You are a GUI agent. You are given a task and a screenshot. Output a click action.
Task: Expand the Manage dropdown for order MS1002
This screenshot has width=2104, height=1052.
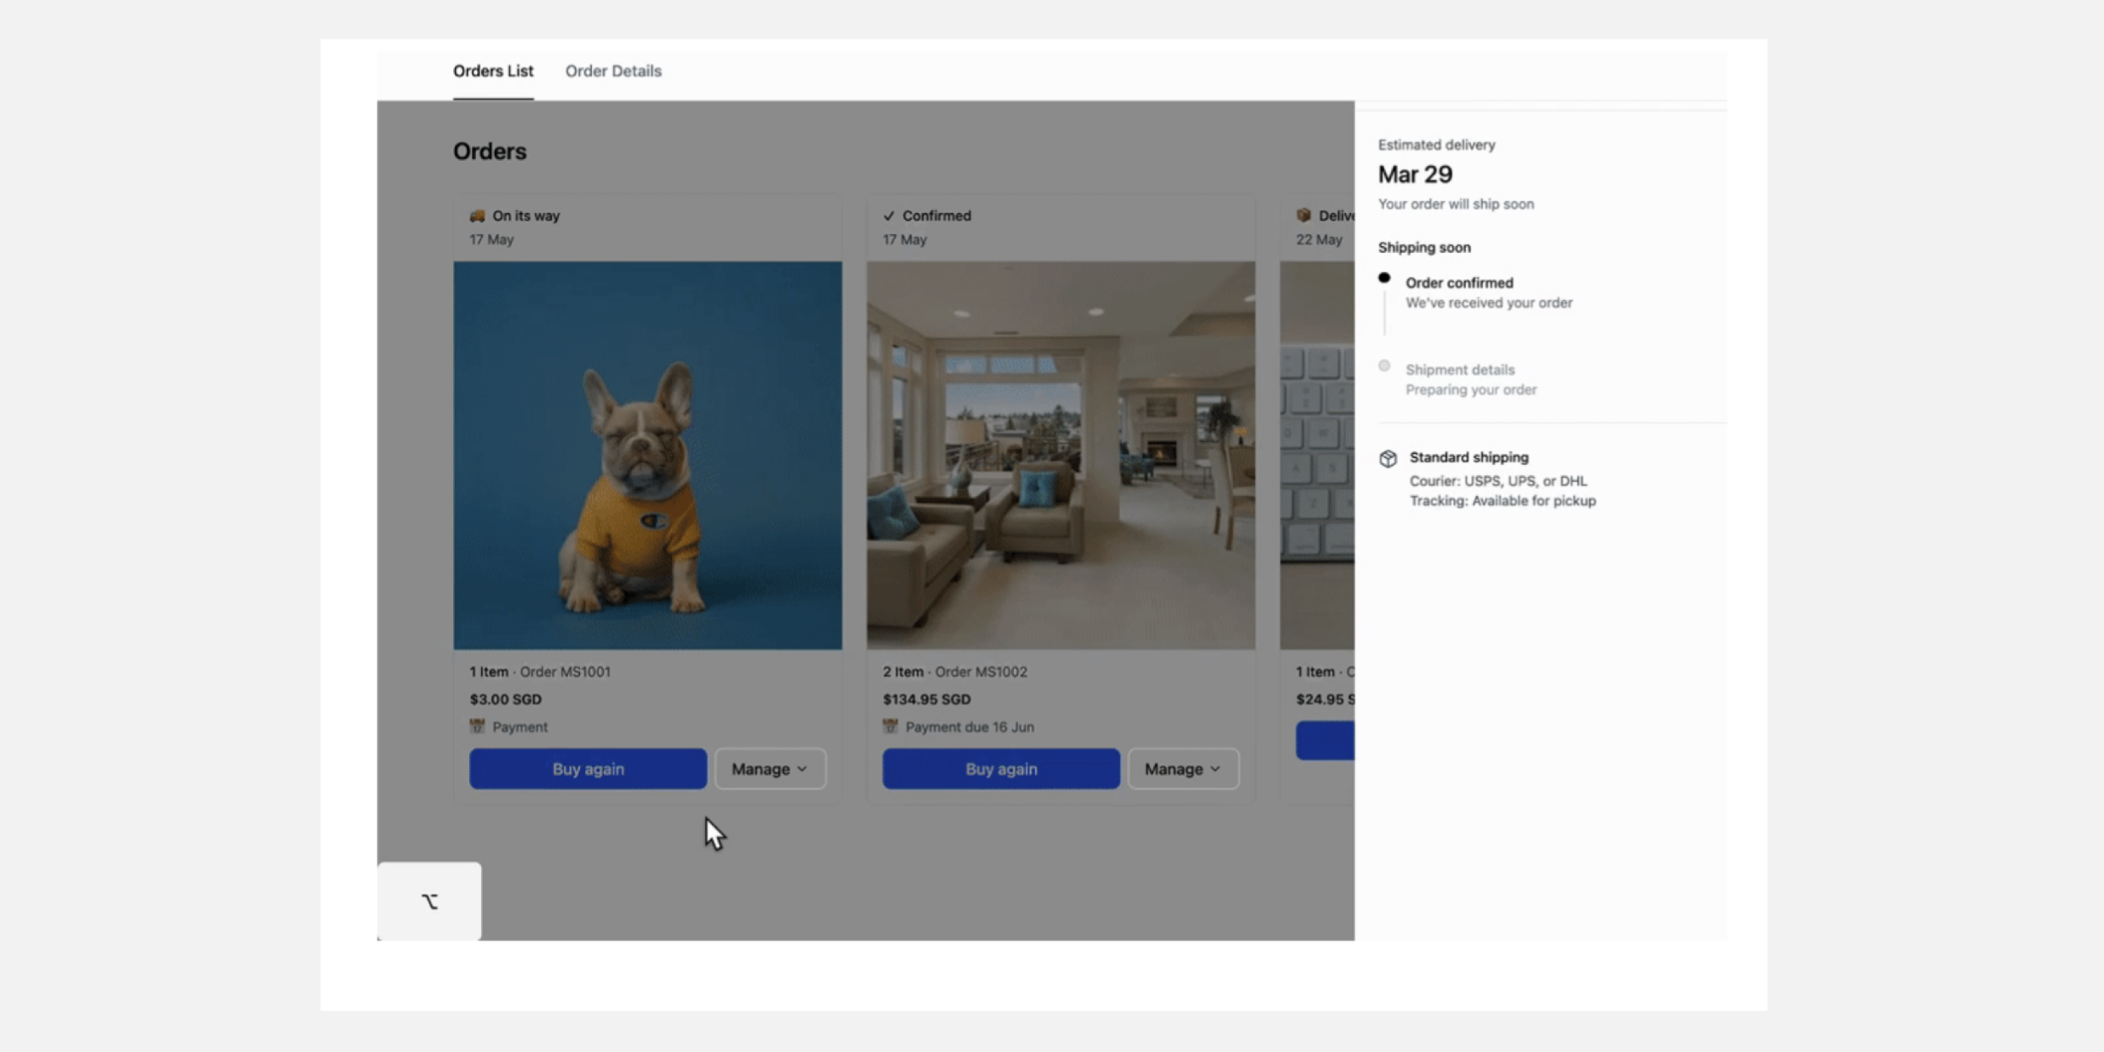pyautogui.click(x=1184, y=769)
